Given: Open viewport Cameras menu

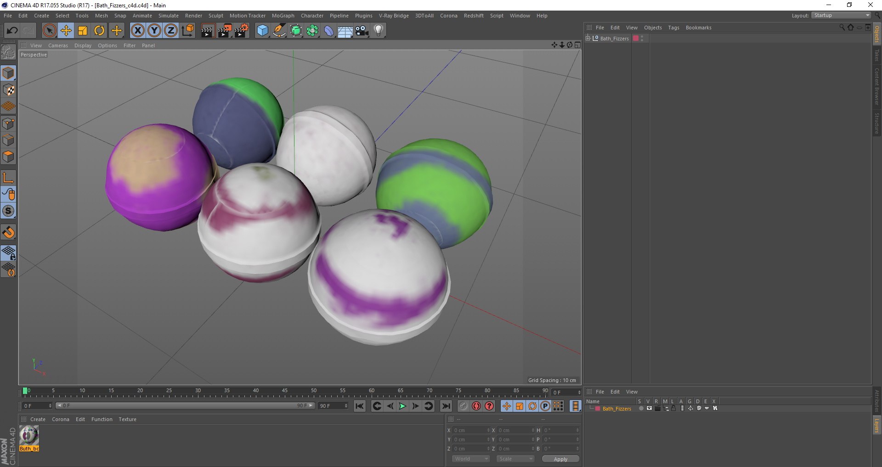Looking at the screenshot, I should point(58,45).
